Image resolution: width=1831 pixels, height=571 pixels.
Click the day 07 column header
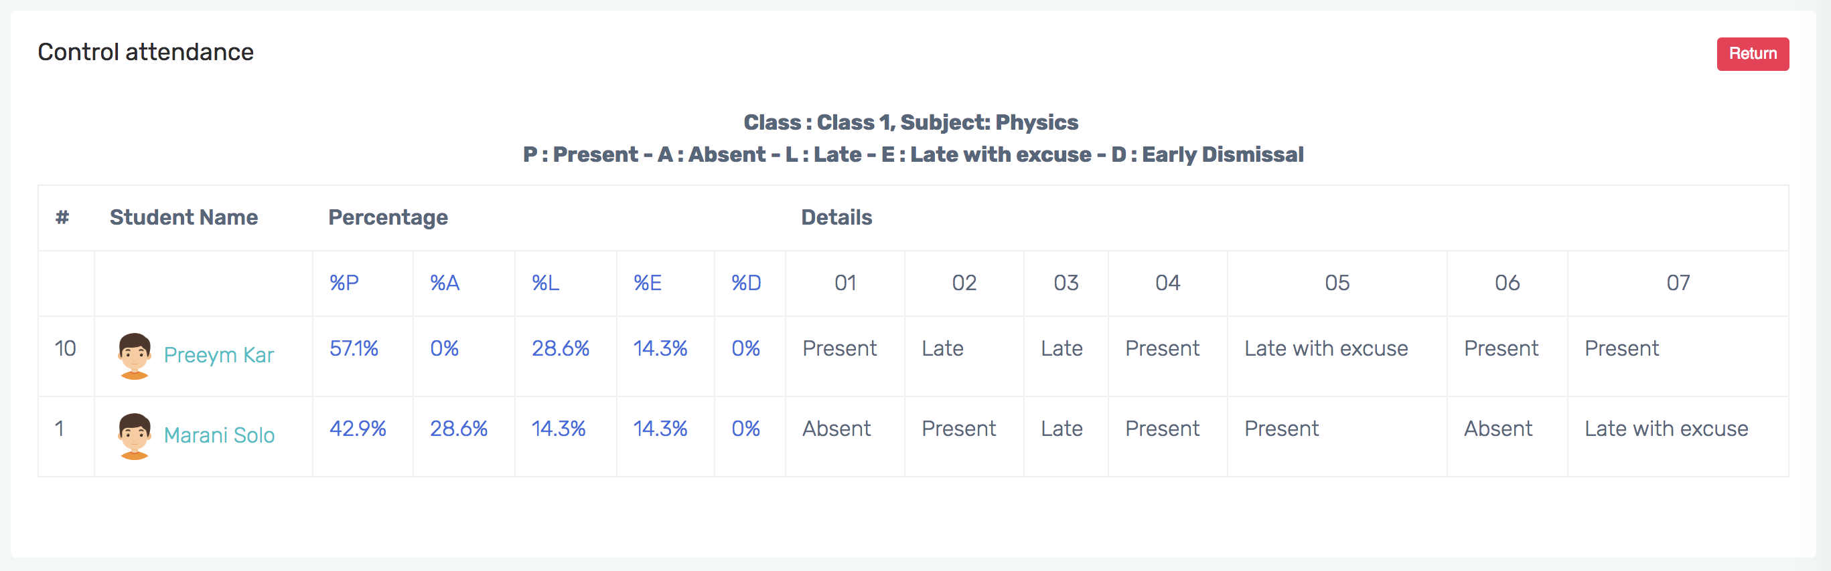[x=1678, y=283]
